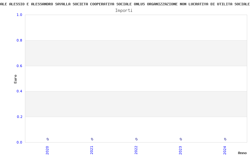Click the 0.4 y-axis tick label
The height and width of the screenshot is (156, 250).
pos(19,91)
